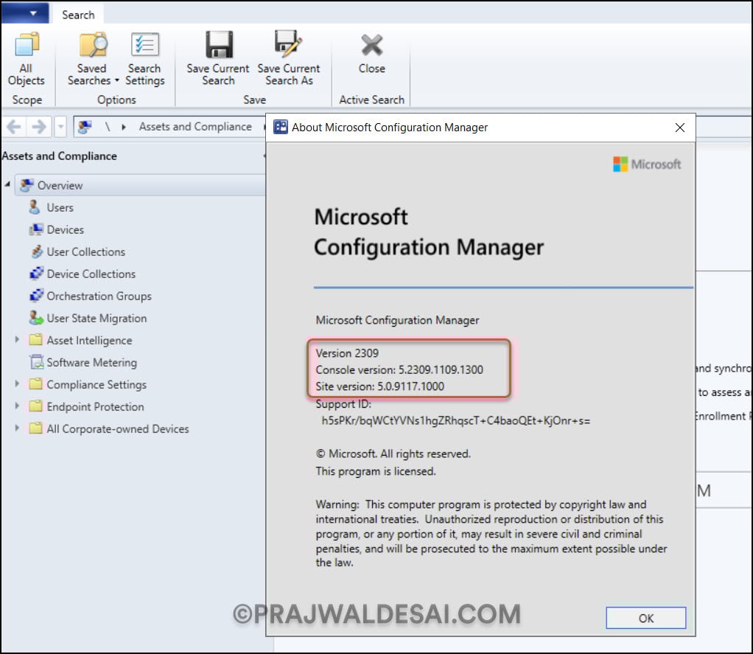Click All Corporate-owned Devices folder icon
753x654 pixels.
(35, 428)
